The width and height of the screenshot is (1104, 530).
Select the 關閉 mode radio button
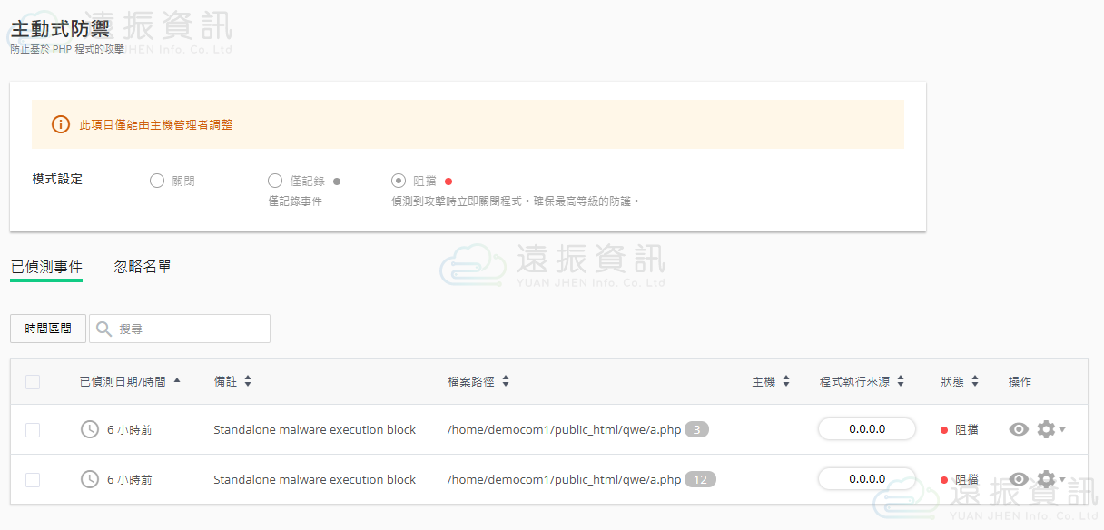(156, 181)
